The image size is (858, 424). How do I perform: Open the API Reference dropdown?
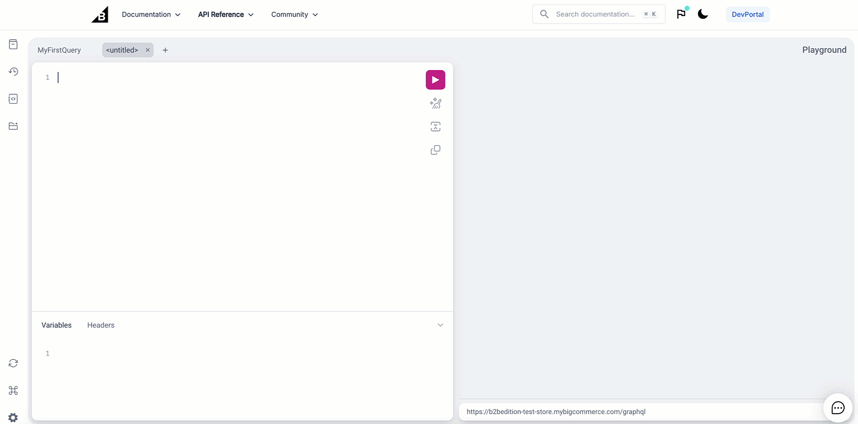[225, 14]
